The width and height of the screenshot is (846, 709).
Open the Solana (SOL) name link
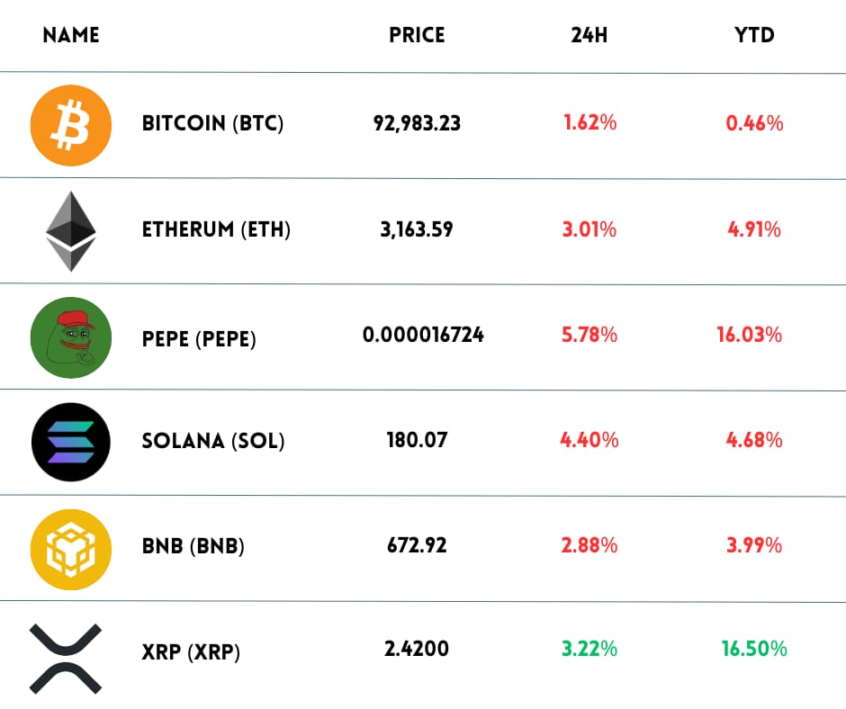pyautogui.click(x=213, y=442)
